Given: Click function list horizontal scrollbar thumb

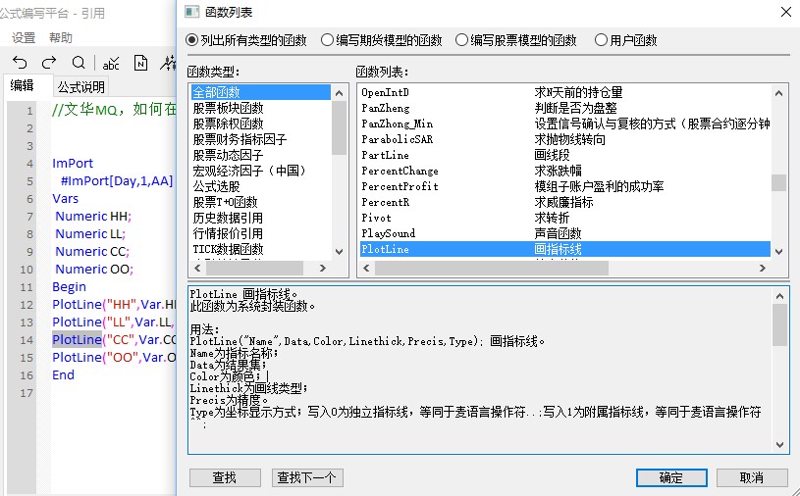Looking at the screenshot, I should (492, 268).
